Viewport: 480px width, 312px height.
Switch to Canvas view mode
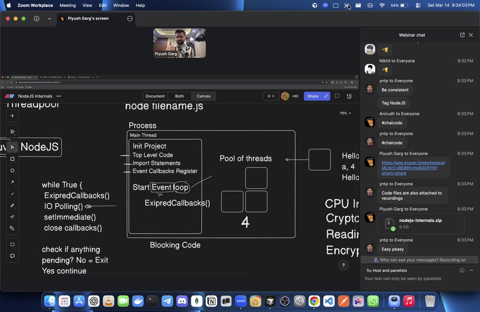[204, 96]
